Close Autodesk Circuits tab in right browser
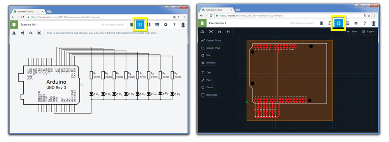The image size is (389, 142). tap(231, 10)
